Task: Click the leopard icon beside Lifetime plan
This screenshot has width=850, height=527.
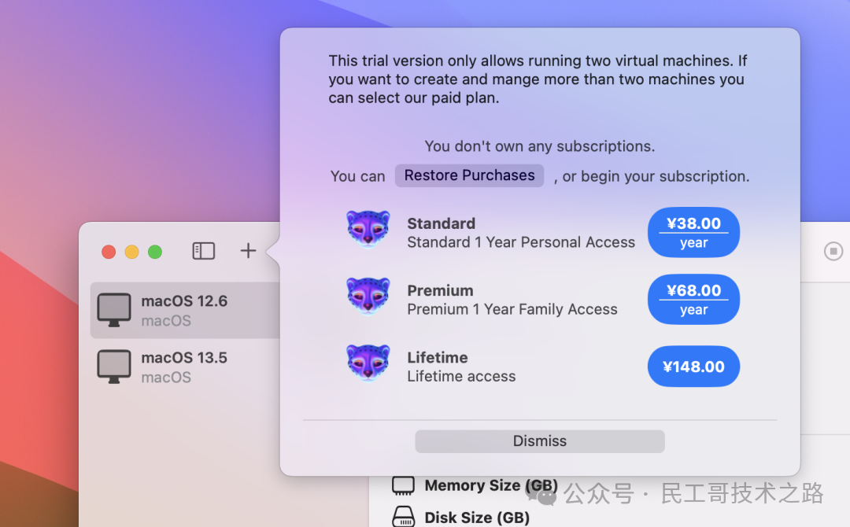Action: (368, 363)
